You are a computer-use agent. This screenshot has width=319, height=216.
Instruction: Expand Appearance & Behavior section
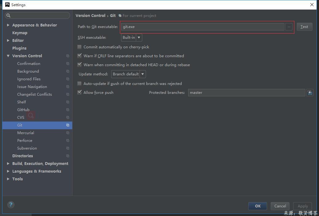coord(8,25)
